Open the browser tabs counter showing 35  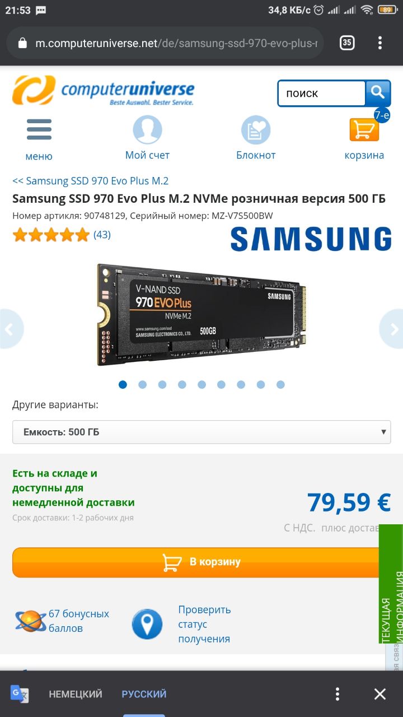347,43
